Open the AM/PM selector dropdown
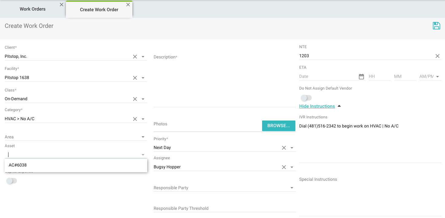Image resolution: width=445 pixels, height=218 pixels. click(x=437, y=77)
